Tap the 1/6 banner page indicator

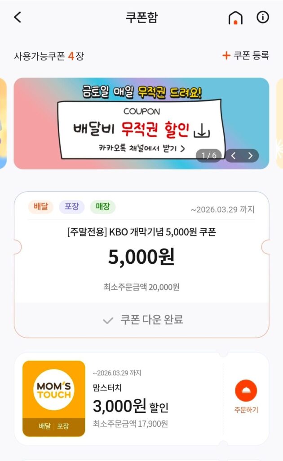209,155
